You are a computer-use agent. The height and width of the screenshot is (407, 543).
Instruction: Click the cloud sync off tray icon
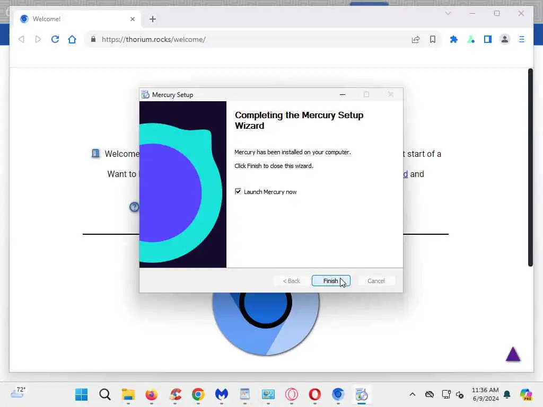pyautogui.click(x=430, y=394)
